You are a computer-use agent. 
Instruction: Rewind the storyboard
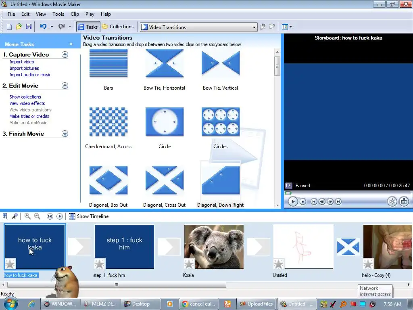[x=50, y=216]
